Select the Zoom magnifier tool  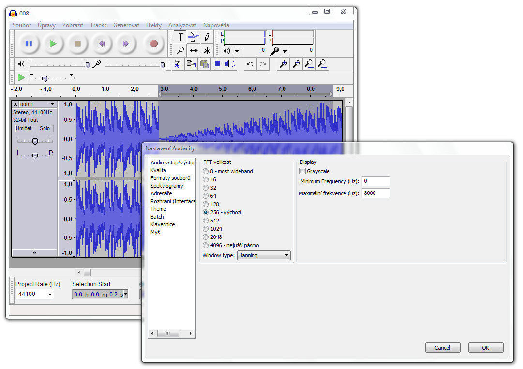point(180,50)
